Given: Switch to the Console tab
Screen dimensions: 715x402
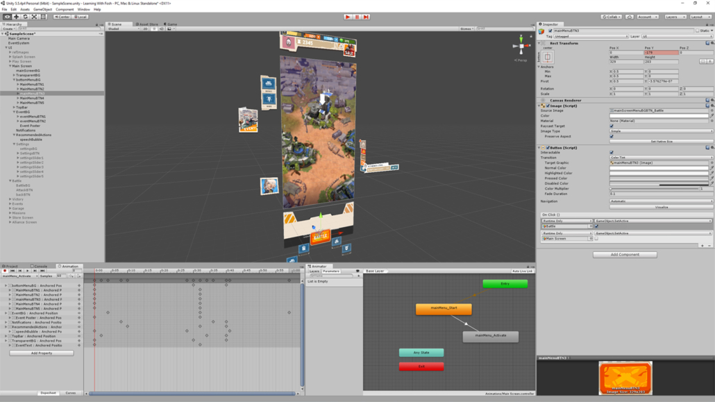Looking at the screenshot, I should coord(39,266).
